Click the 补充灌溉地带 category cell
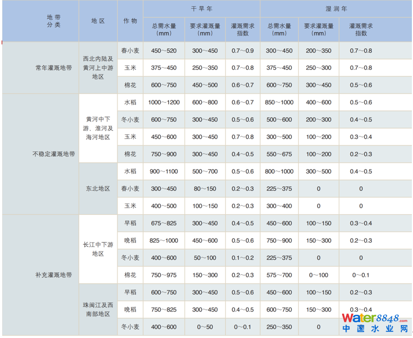The image size is (413, 338). coord(54,275)
